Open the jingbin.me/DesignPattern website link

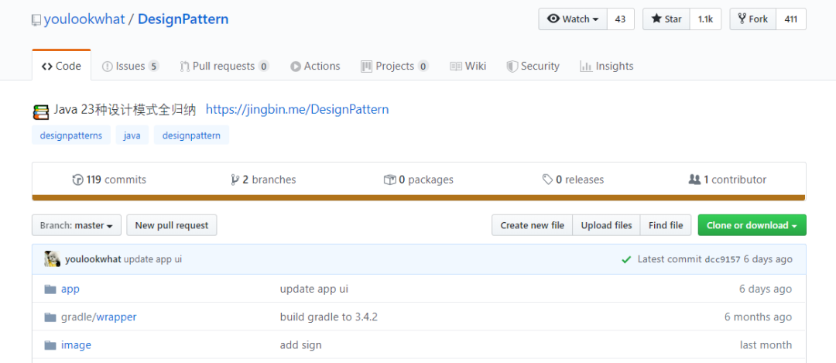click(x=297, y=110)
